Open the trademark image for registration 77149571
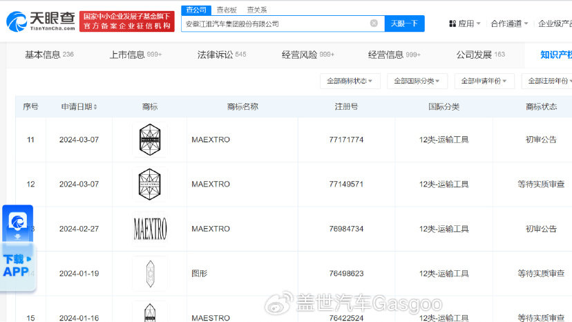572x322 pixels. pyautogui.click(x=150, y=184)
